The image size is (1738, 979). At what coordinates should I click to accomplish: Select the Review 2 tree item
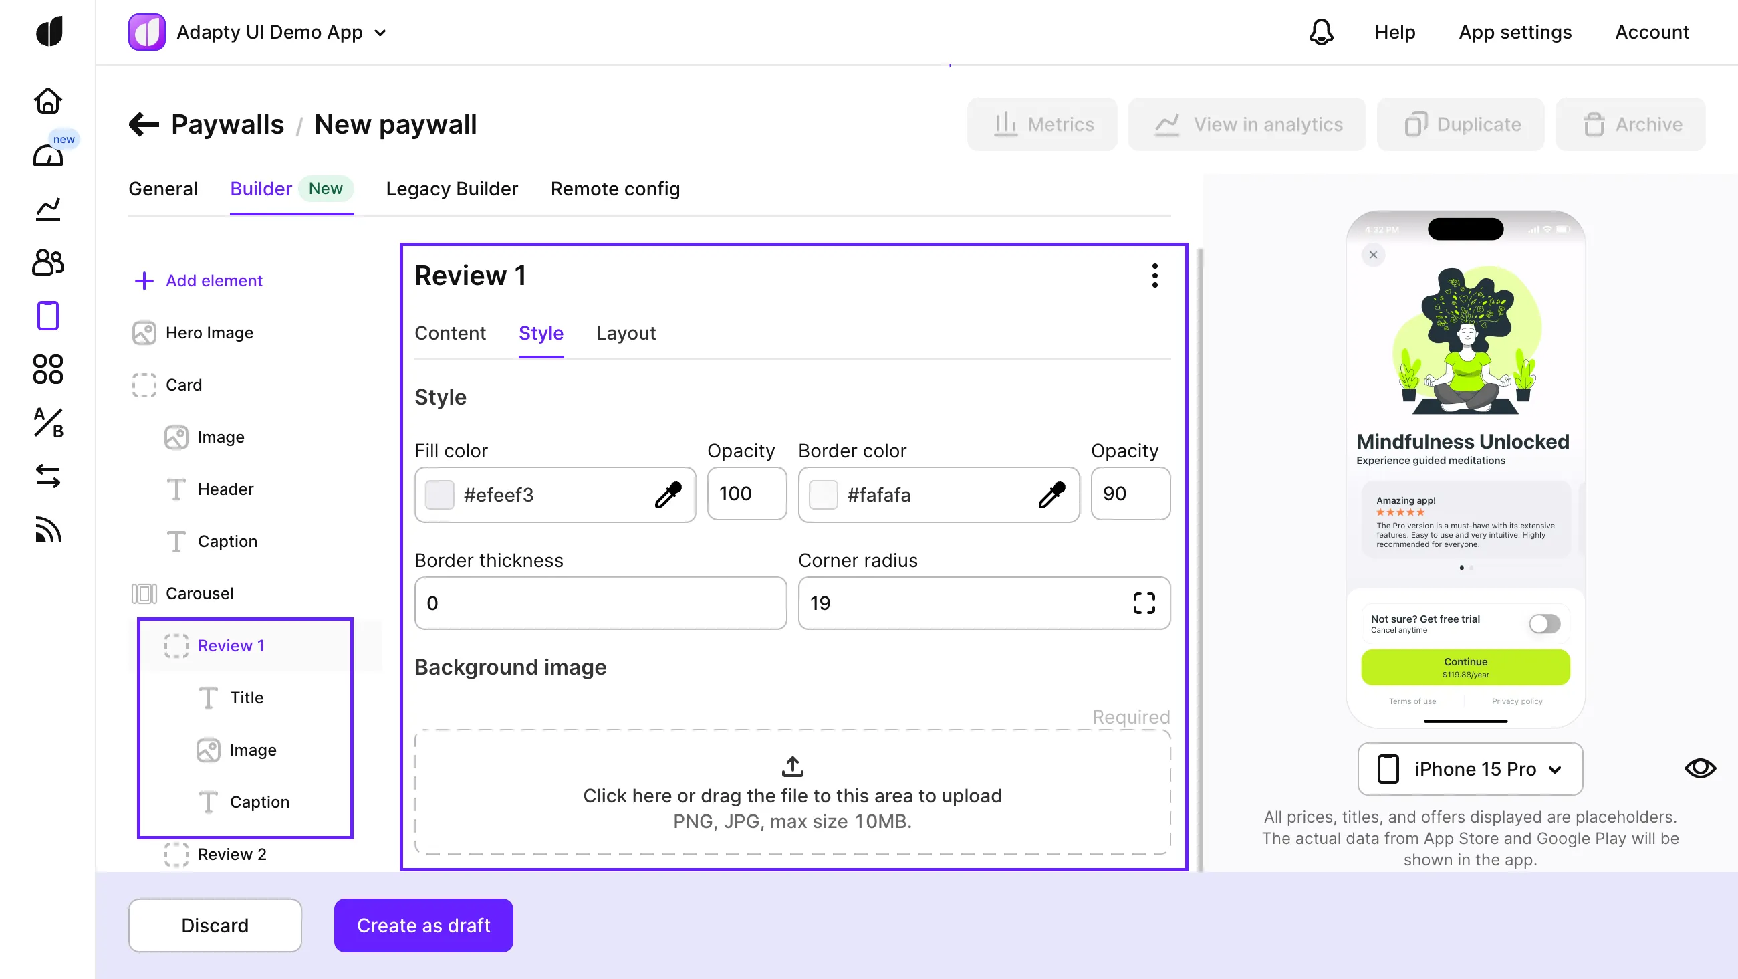(231, 854)
